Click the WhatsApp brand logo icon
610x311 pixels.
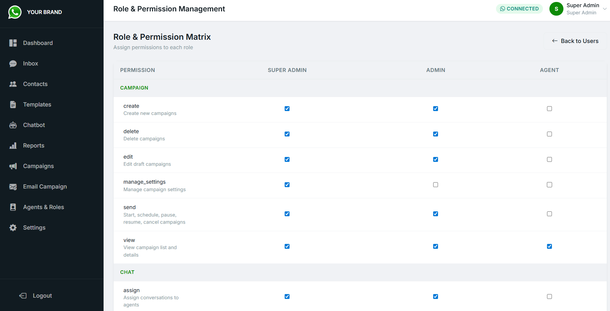coord(15,12)
